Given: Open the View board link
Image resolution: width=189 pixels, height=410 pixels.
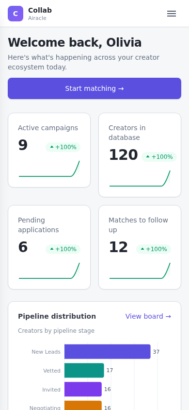Looking at the screenshot, I should [x=148, y=316].
